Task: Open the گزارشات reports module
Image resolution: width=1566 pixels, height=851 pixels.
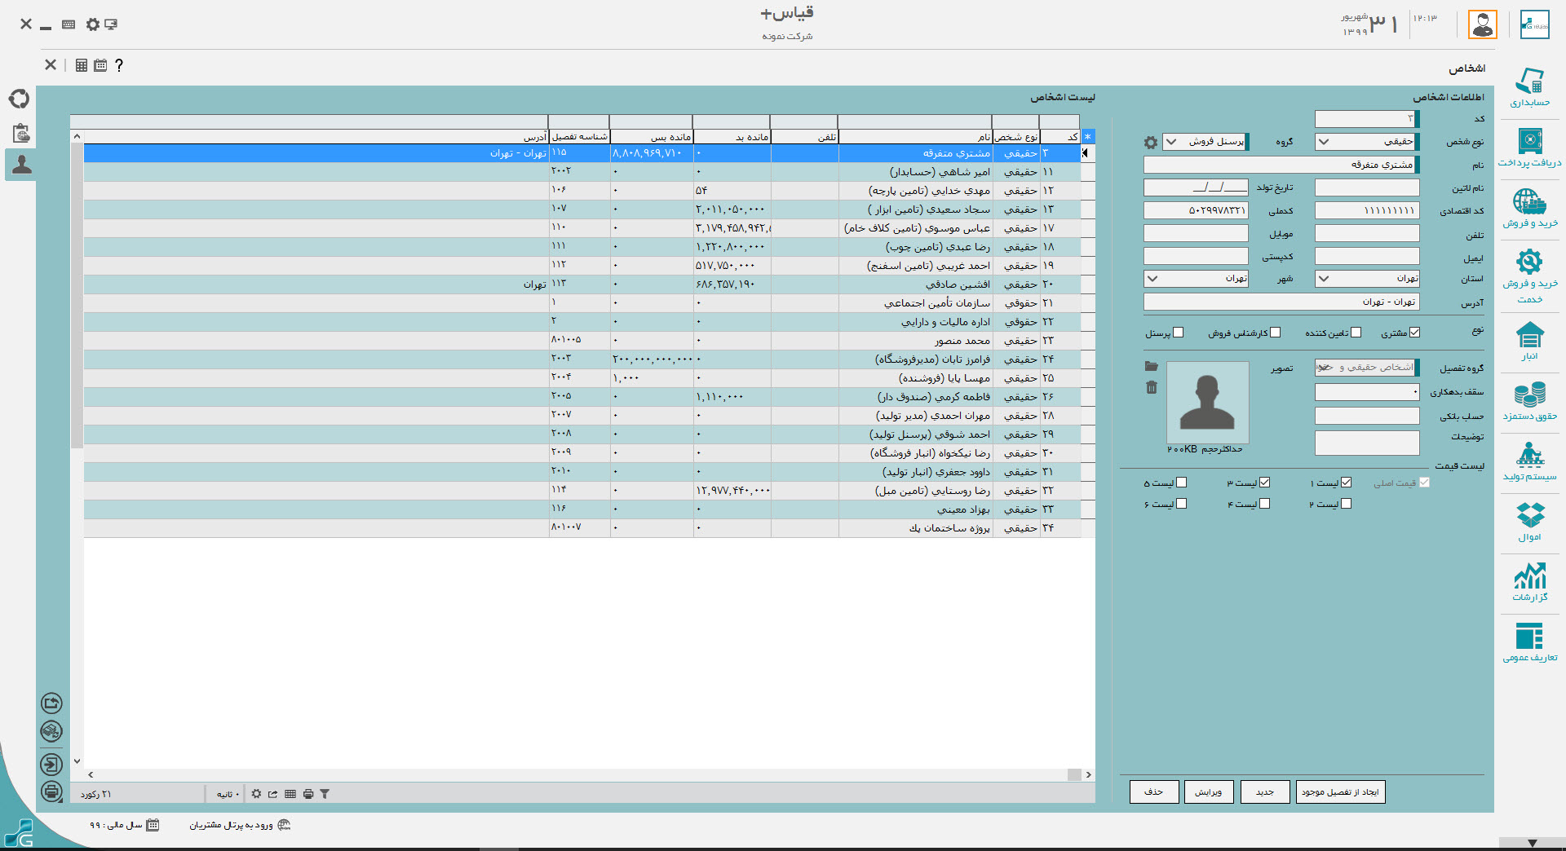Action: tap(1529, 581)
